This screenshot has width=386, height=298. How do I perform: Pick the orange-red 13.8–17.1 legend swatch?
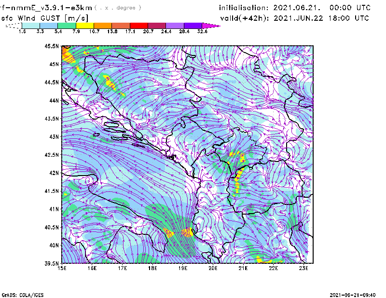(x=121, y=26)
